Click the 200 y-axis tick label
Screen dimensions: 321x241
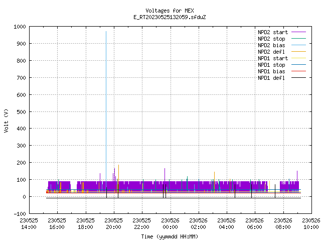point(21,163)
